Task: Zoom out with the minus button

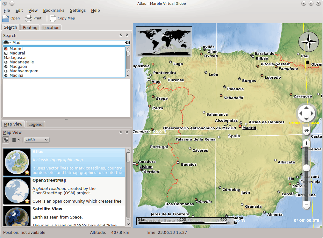Action: click(x=306, y=205)
